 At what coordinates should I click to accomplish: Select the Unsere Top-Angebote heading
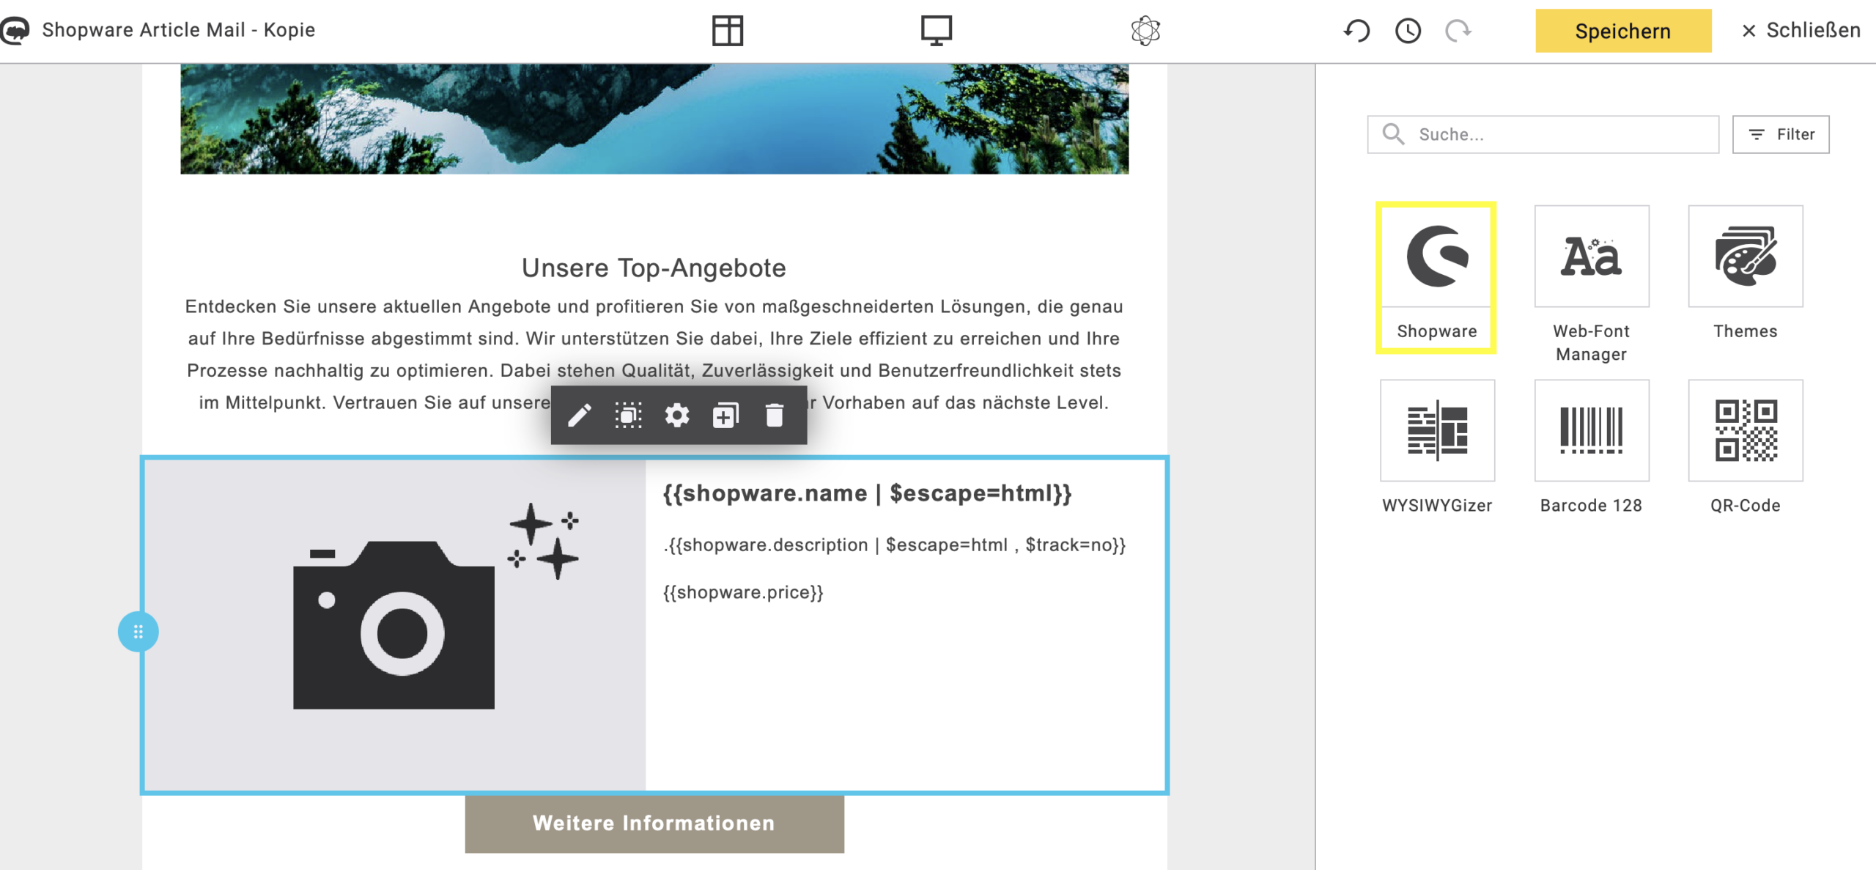[x=654, y=268]
